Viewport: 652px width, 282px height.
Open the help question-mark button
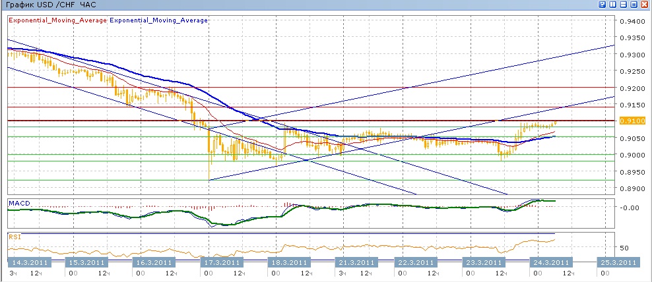click(602, 4)
